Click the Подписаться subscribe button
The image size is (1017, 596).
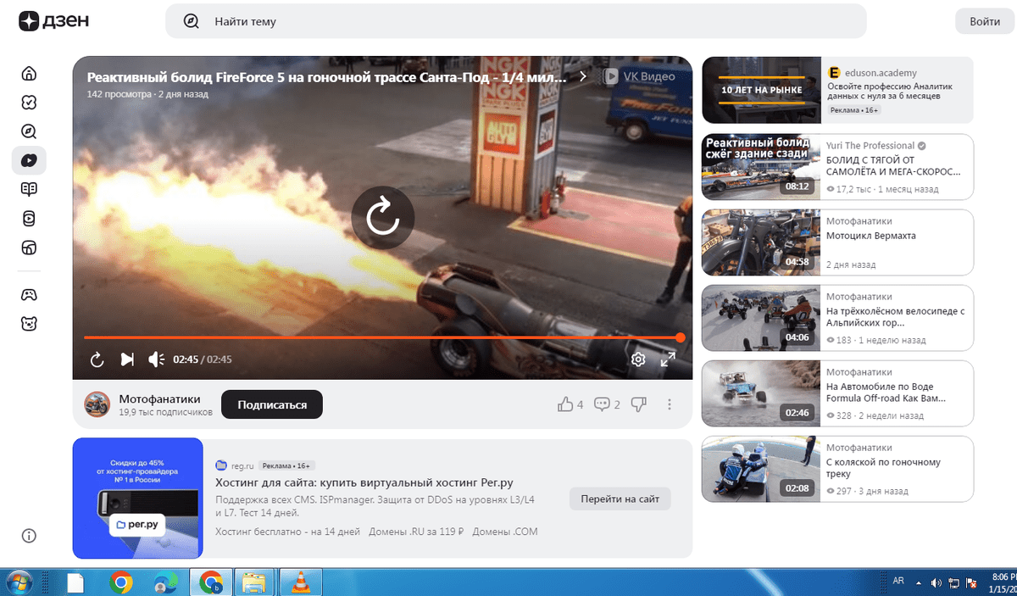pyautogui.click(x=272, y=405)
